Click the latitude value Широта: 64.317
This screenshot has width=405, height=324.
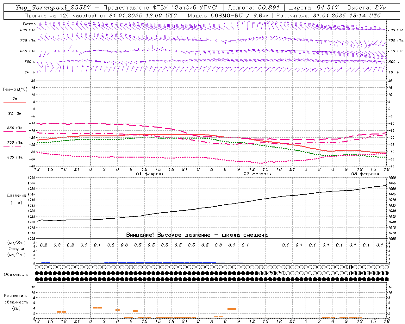[313, 8]
